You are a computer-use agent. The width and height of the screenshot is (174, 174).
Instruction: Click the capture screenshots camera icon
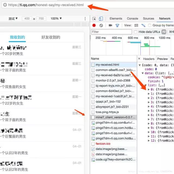point(110,25)
